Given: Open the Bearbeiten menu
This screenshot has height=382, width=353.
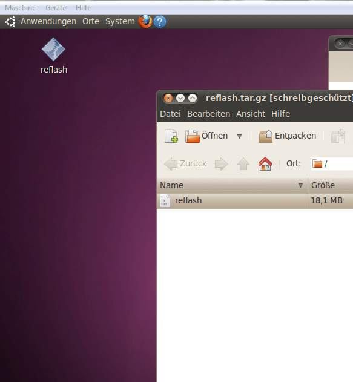Looking at the screenshot, I should point(208,114).
